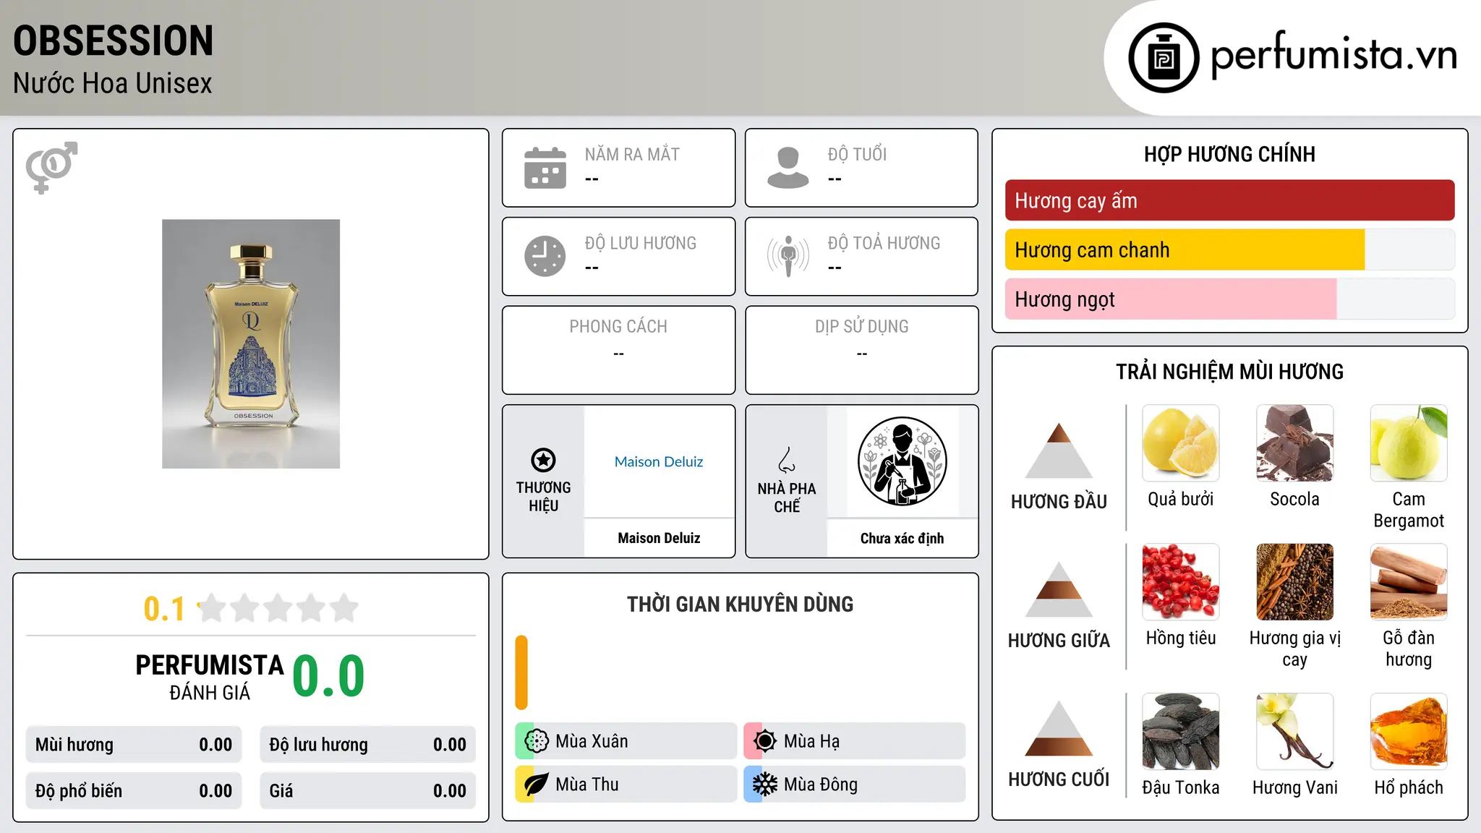
Task: Click the Thời gian khuyên dùng heading
Action: pos(740,604)
